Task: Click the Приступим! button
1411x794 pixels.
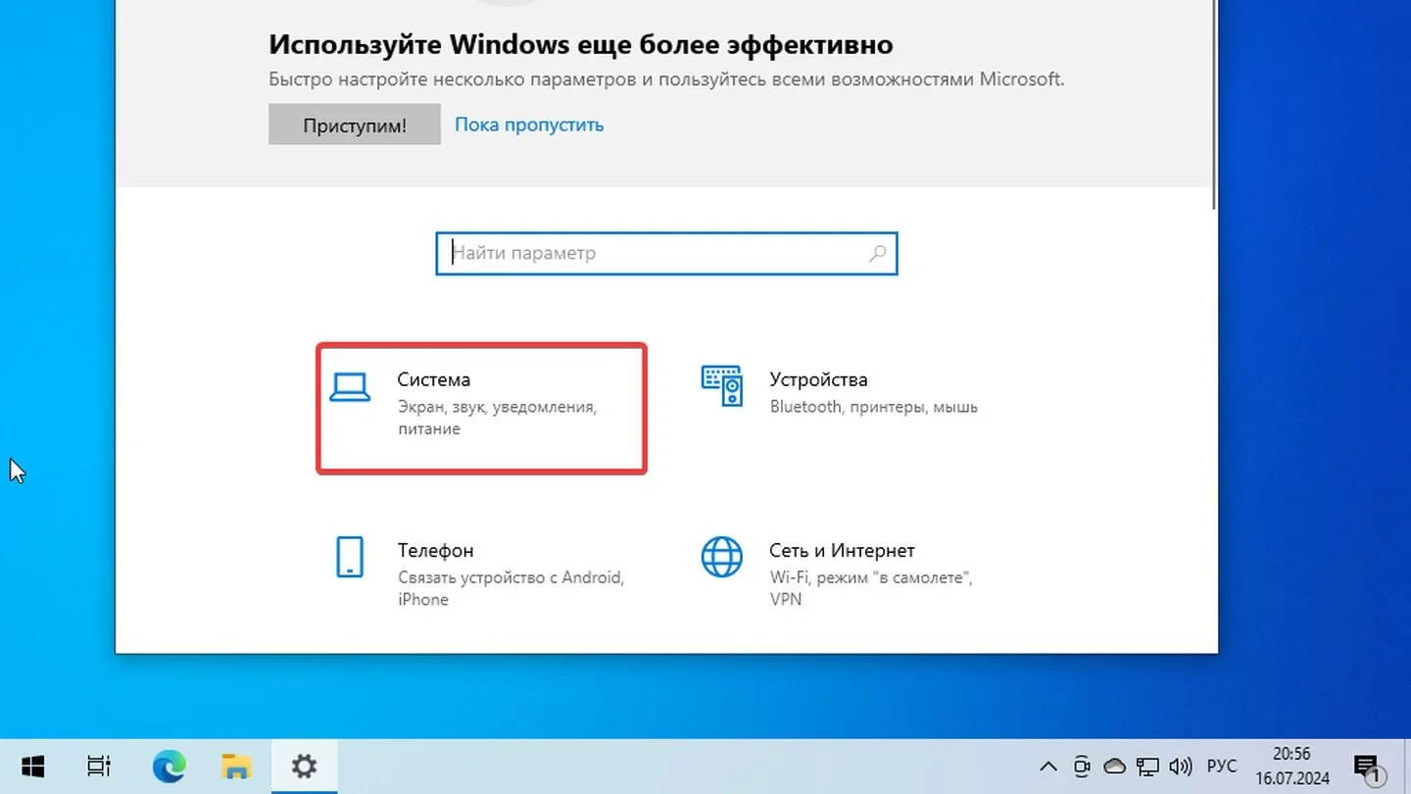Action: [x=355, y=124]
